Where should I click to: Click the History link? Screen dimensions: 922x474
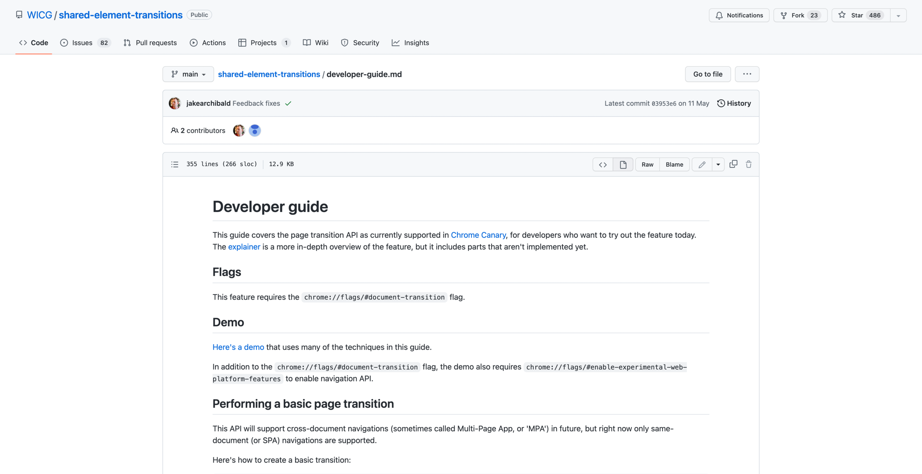pyautogui.click(x=734, y=103)
